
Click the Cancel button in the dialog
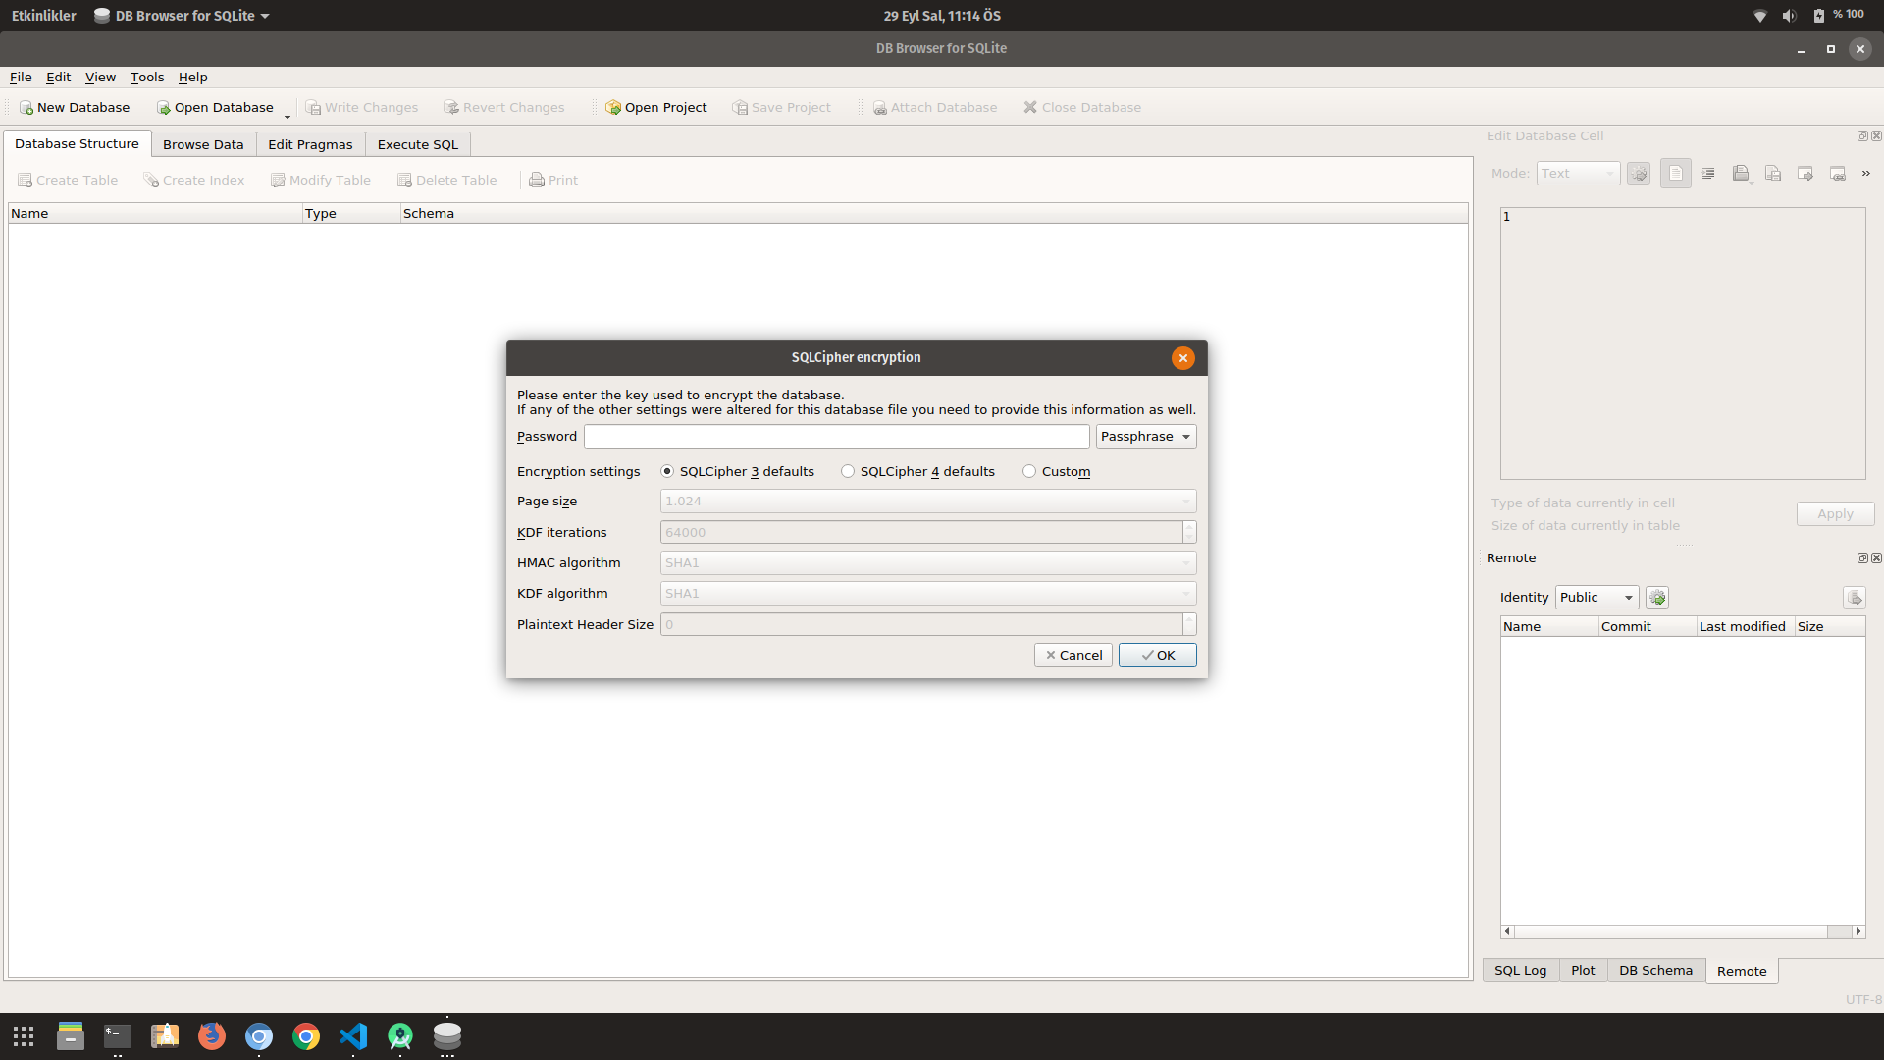1073,656
